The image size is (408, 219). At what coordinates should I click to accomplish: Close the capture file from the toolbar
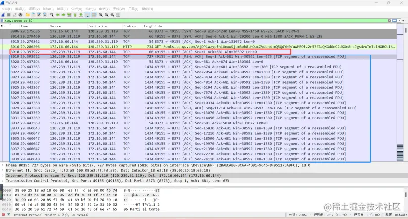(39, 15)
